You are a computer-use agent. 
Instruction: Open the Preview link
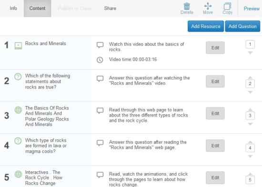252,9
